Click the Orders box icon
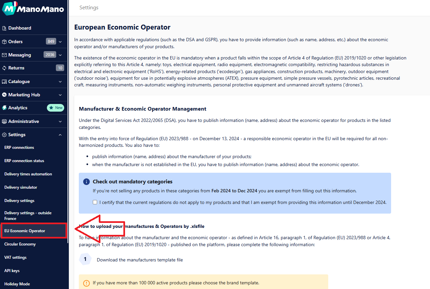430x289 pixels. coord(4,42)
